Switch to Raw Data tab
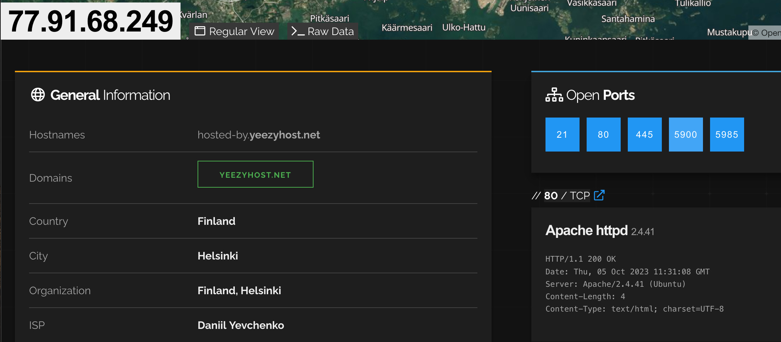The width and height of the screenshot is (781, 342). coord(322,31)
